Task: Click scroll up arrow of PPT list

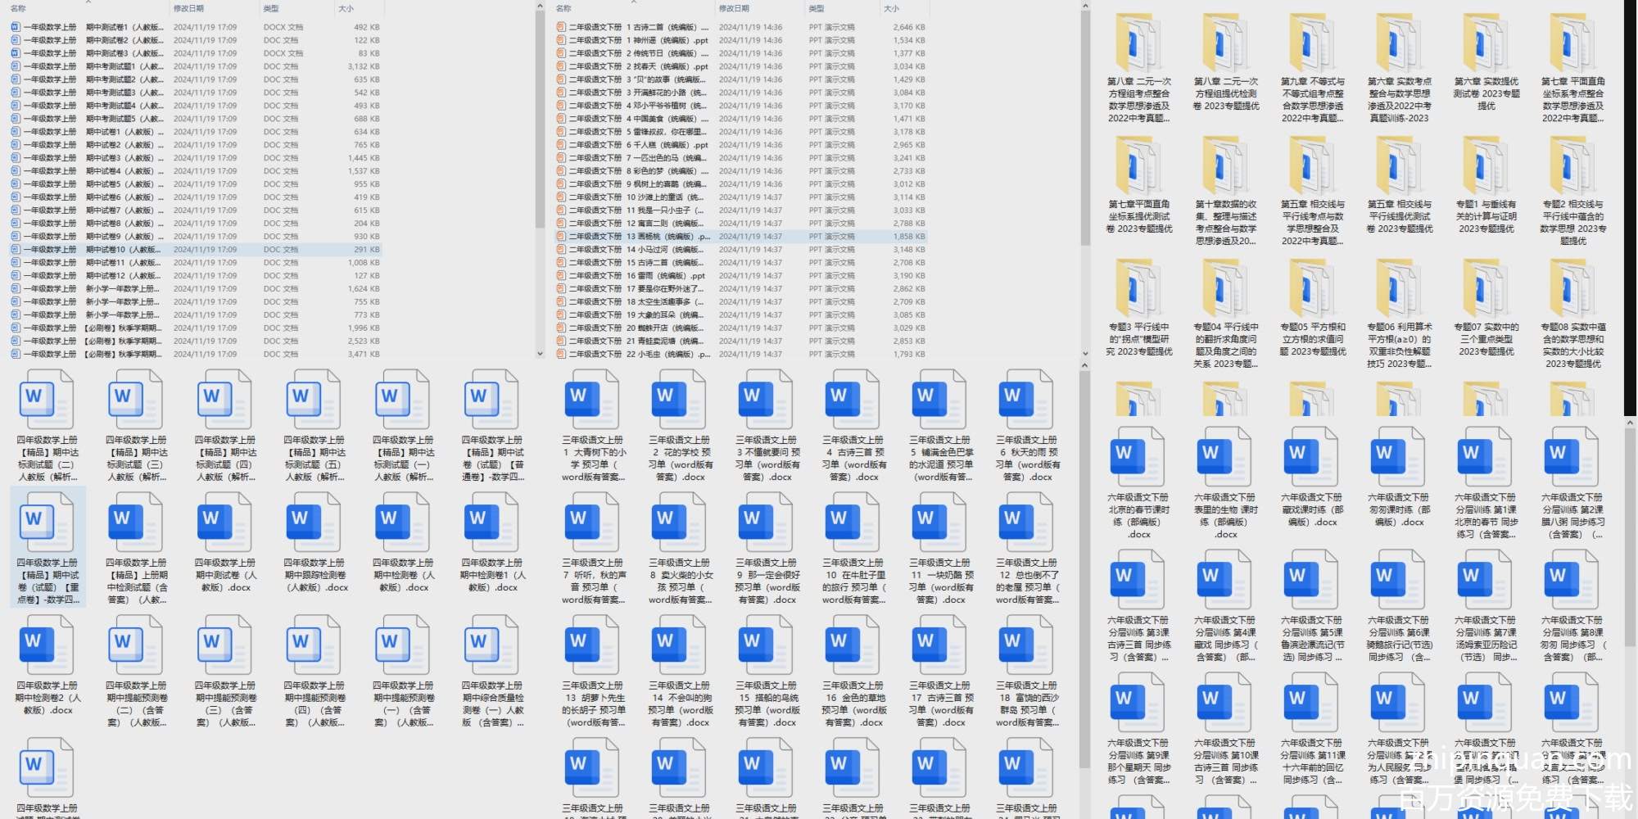Action: [1085, 7]
